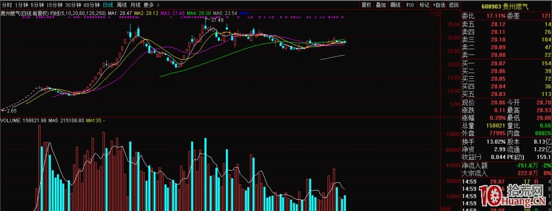Select the MA3: 27.49 label
The height and width of the screenshot is (211, 552).
[x=173, y=13]
